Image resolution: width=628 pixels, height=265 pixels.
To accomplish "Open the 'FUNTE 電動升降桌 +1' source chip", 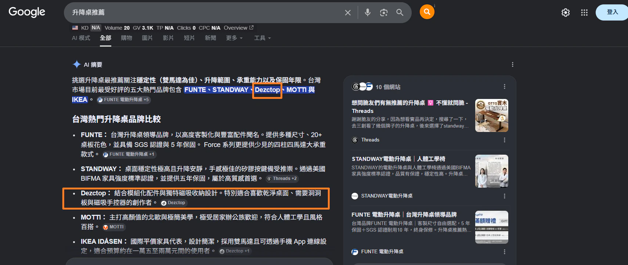I will [x=129, y=154].
